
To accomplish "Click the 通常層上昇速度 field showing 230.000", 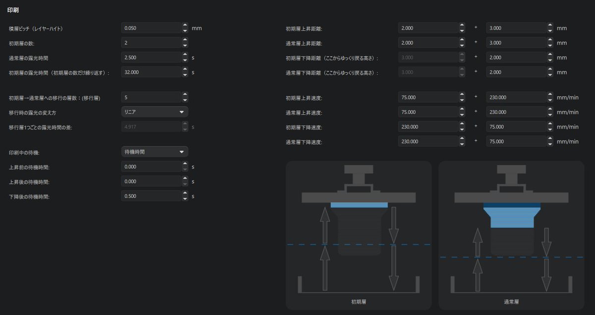I will tap(517, 113).
